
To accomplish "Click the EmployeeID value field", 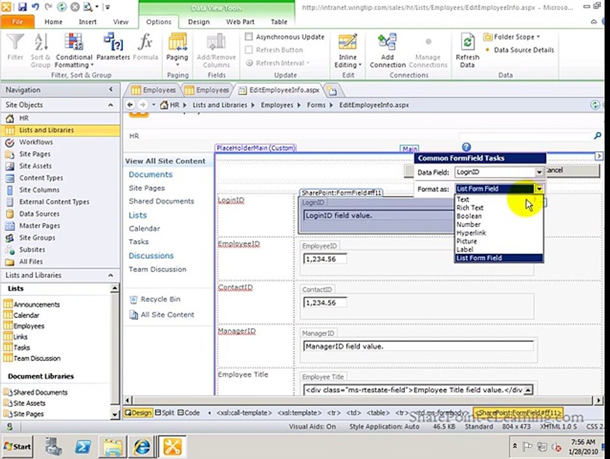I will pyautogui.click(x=325, y=259).
